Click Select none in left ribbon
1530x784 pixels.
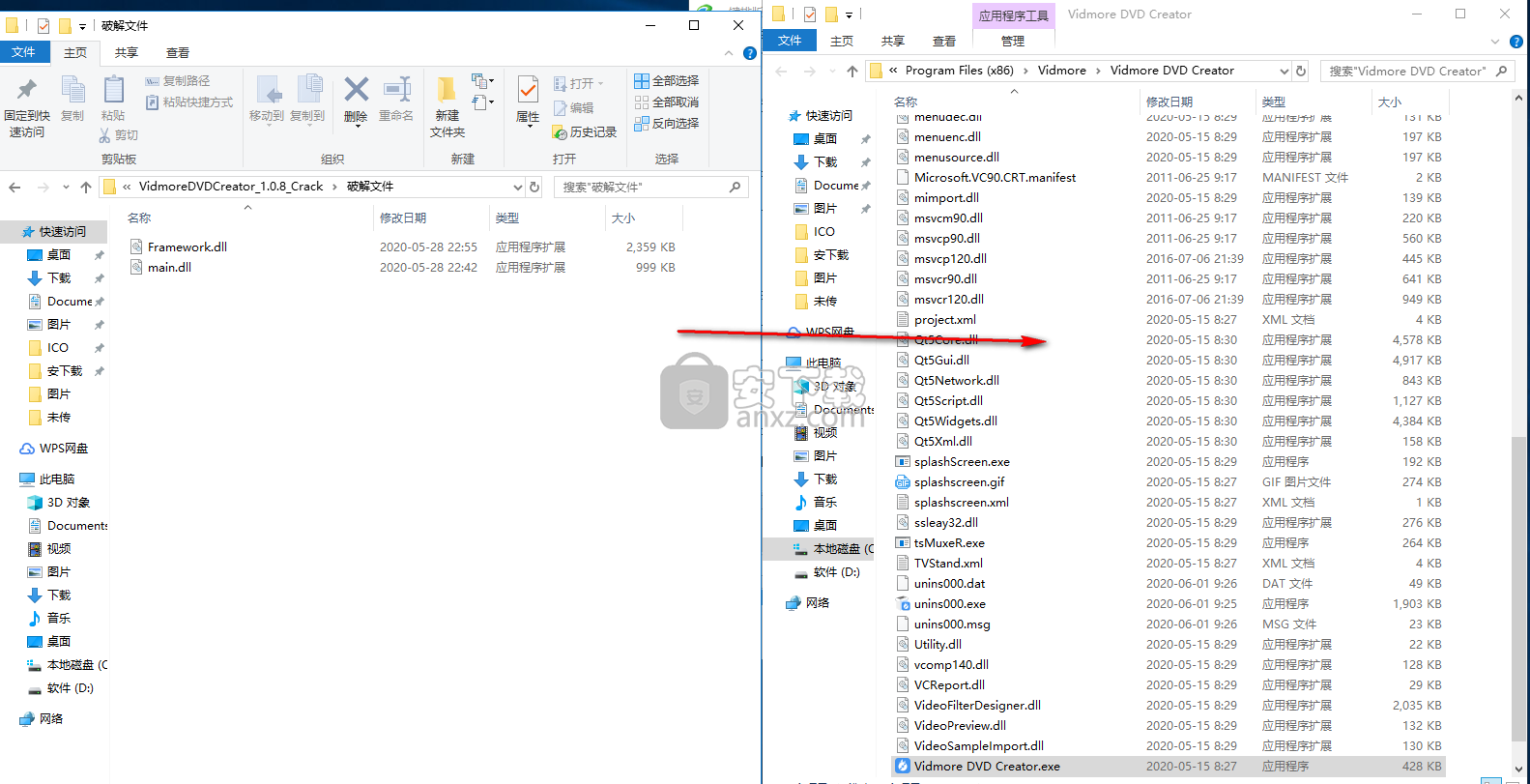click(666, 102)
